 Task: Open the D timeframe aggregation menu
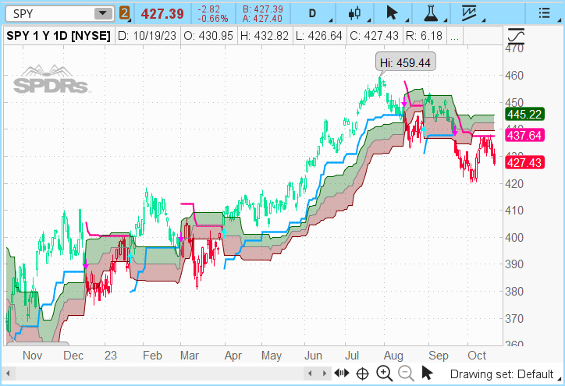click(312, 14)
